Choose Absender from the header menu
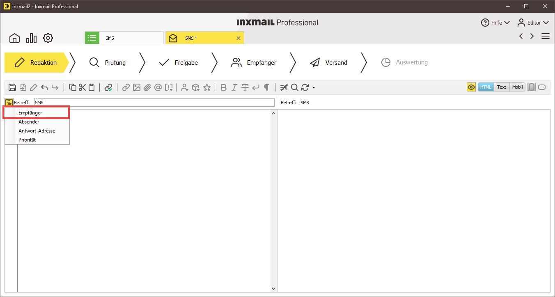Viewport: 555px width, 297px height. click(x=37, y=122)
